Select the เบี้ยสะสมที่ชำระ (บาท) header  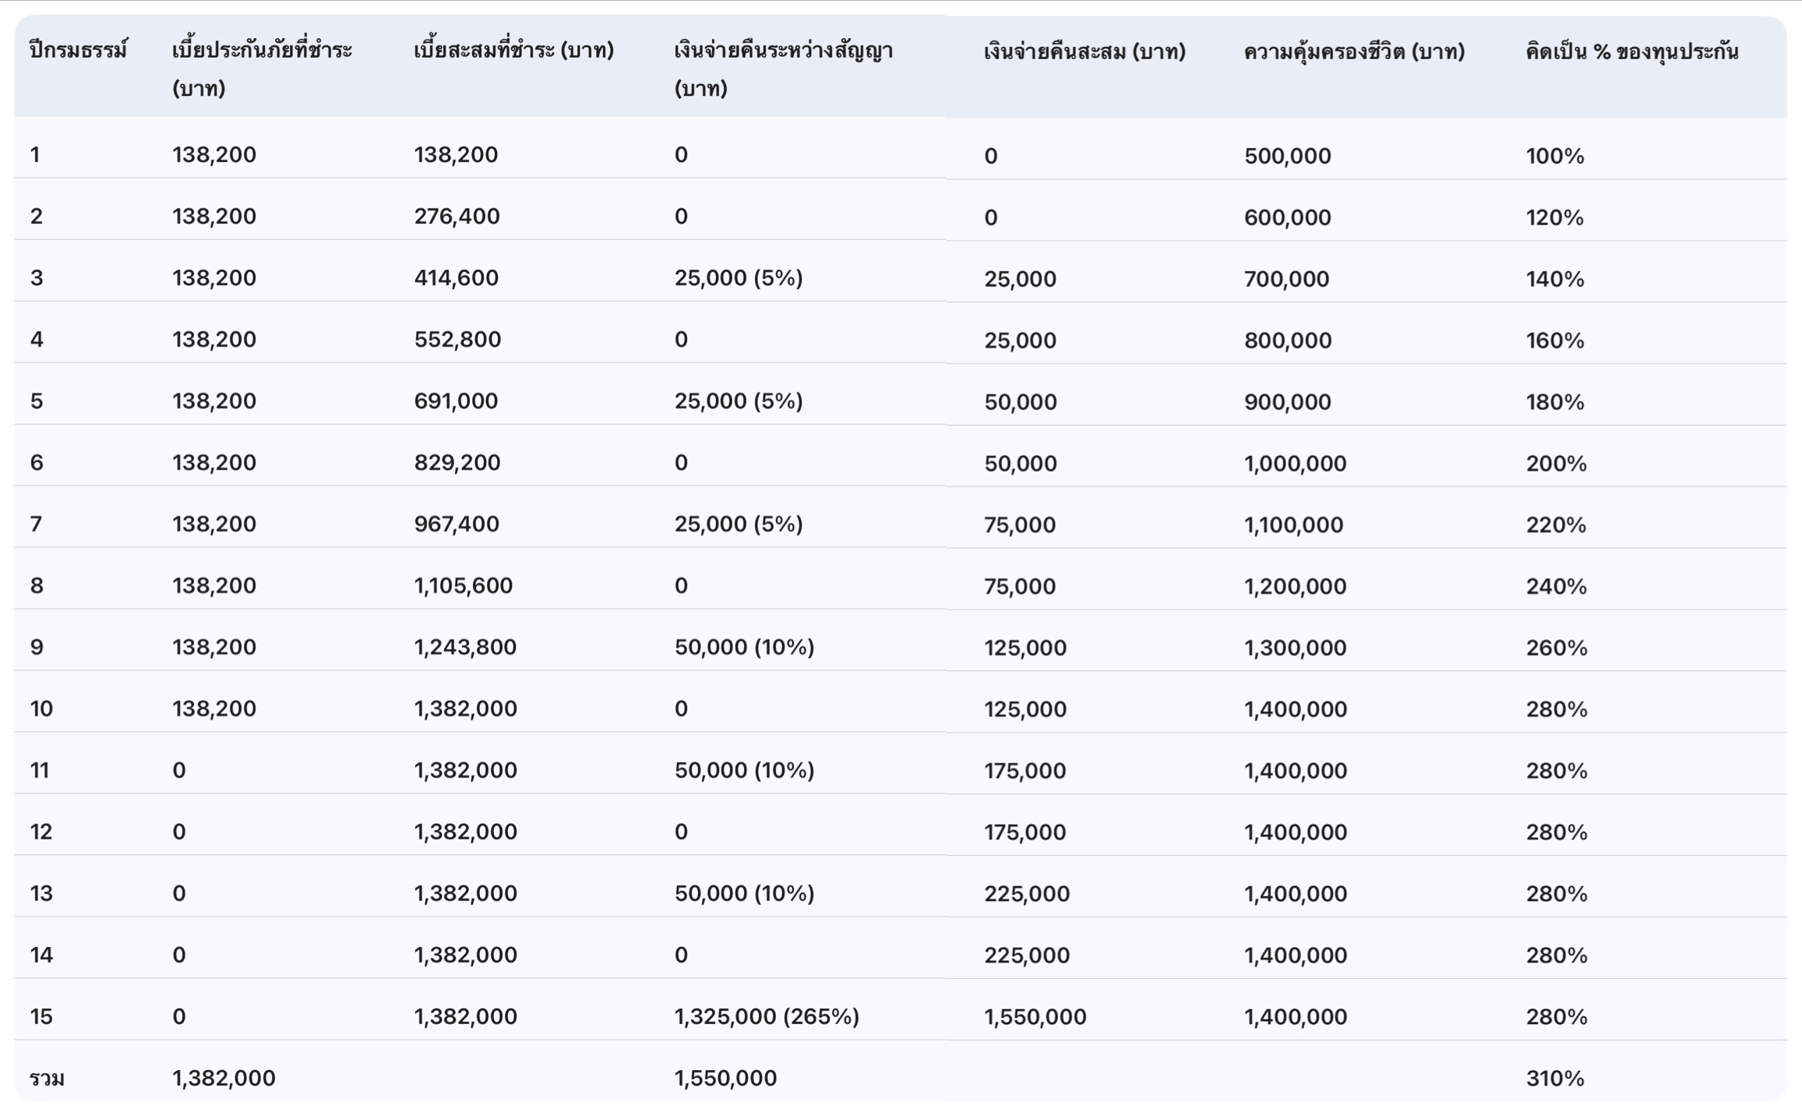tap(513, 51)
